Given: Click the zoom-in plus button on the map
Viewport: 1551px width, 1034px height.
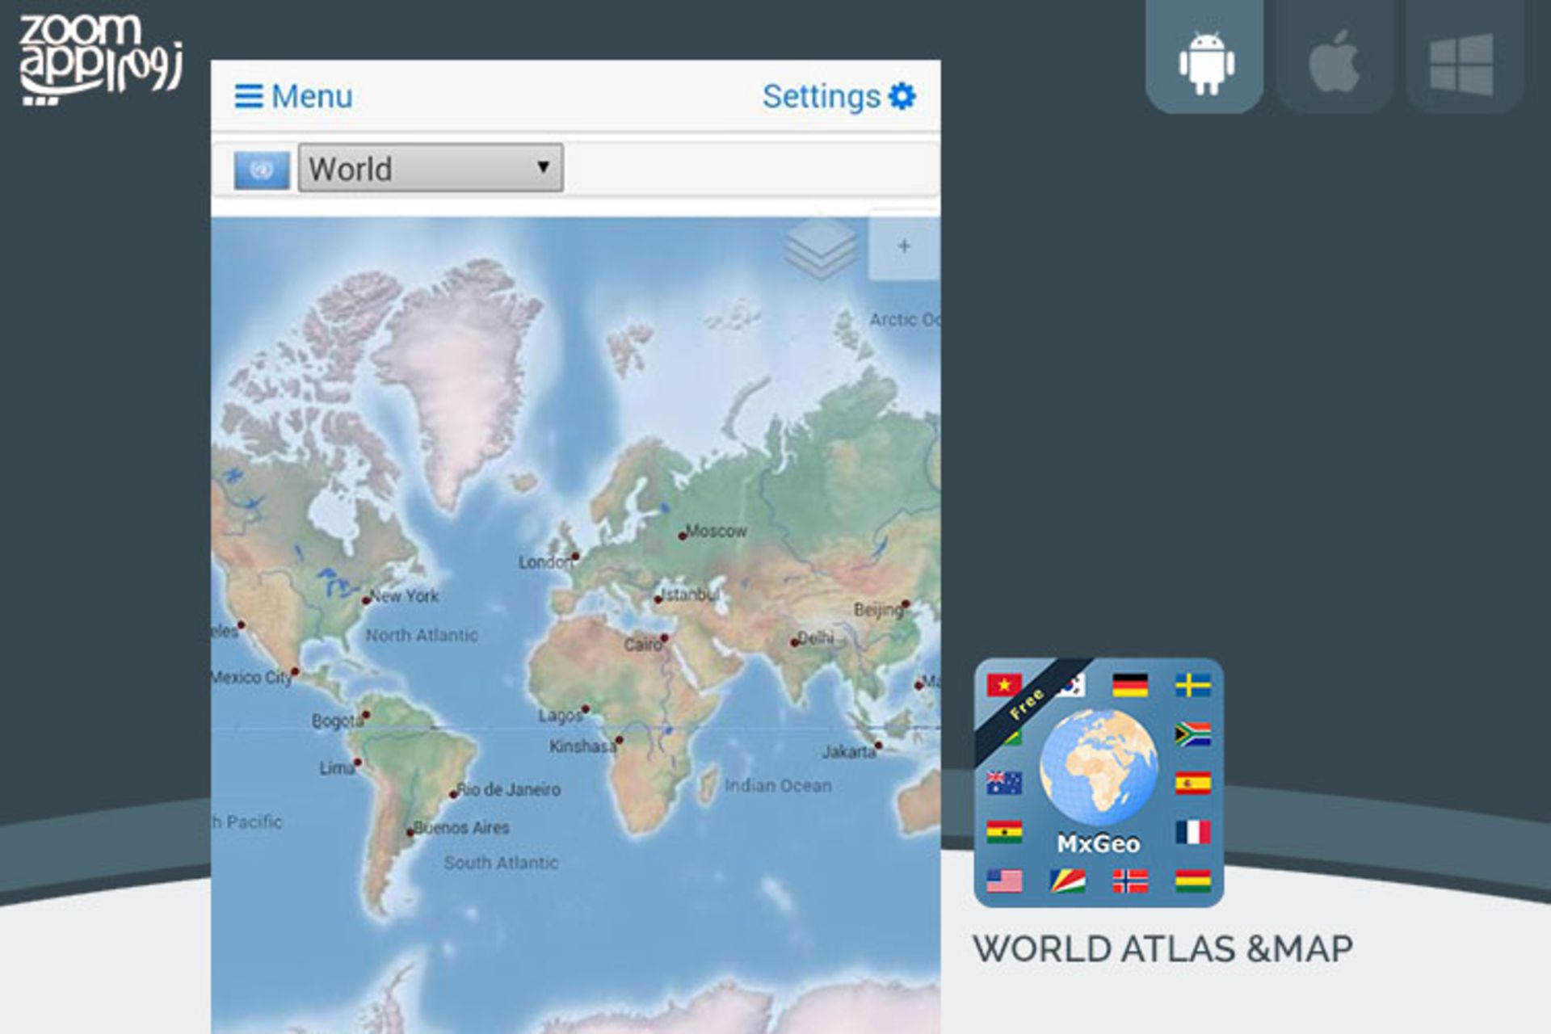Looking at the screenshot, I should 904,246.
